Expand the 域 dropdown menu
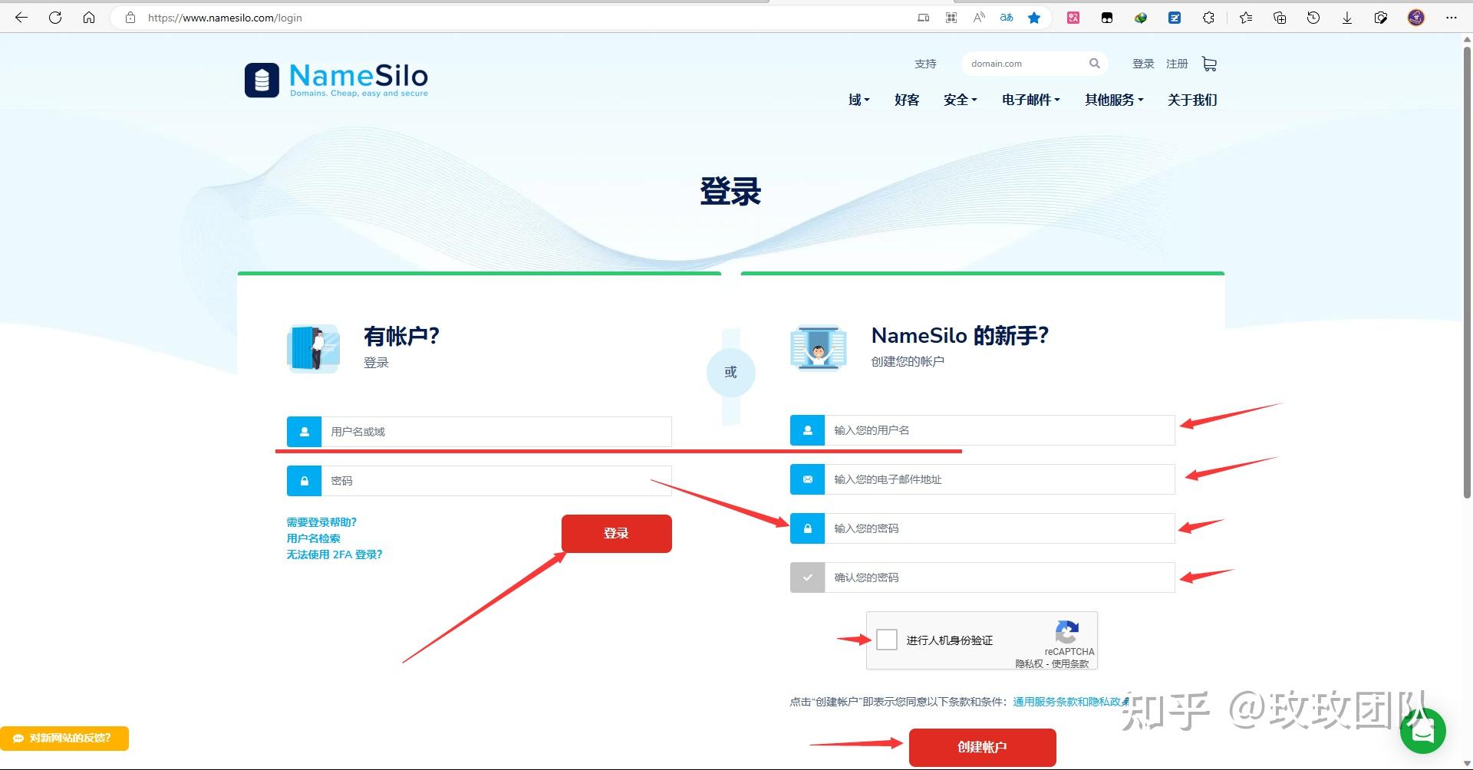Image resolution: width=1473 pixels, height=770 pixels. 858,100
